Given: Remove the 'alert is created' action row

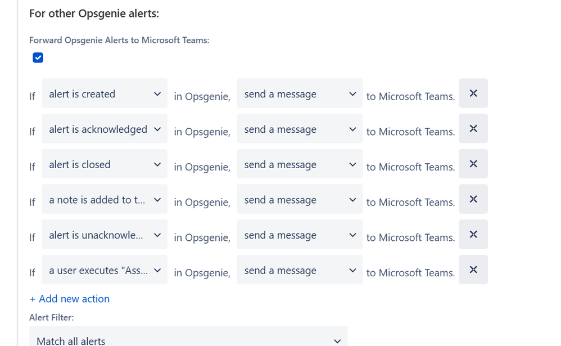Looking at the screenshot, I should (x=473, y=93).
